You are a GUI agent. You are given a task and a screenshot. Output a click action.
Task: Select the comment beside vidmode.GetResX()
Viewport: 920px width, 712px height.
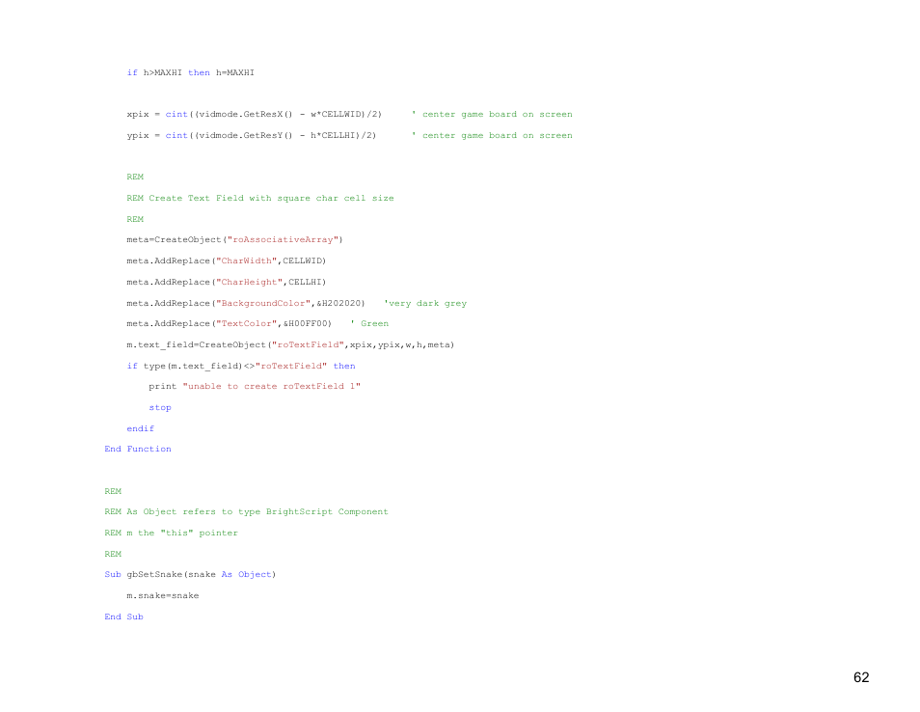(492, 115)
